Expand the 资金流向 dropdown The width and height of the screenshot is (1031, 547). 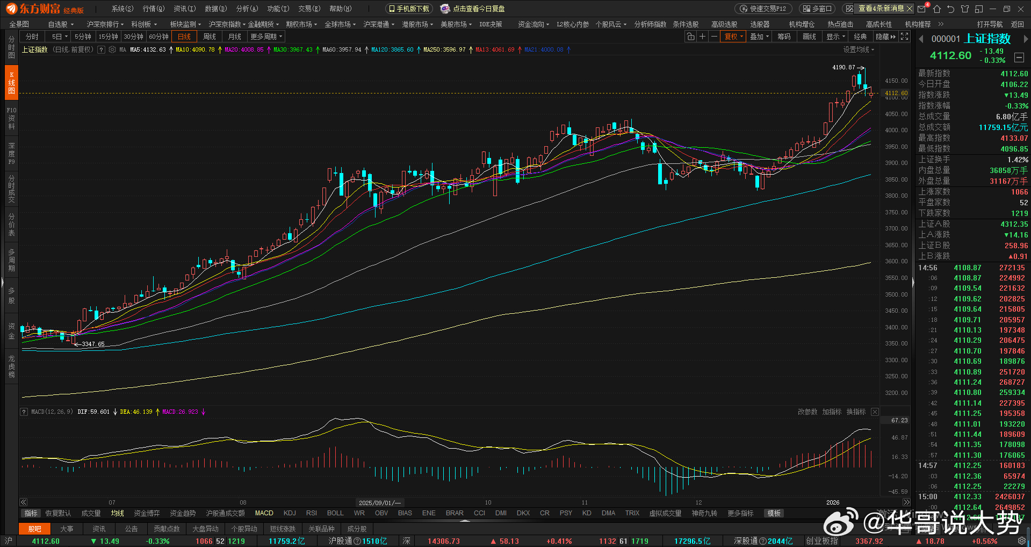[x=533, y=24]
